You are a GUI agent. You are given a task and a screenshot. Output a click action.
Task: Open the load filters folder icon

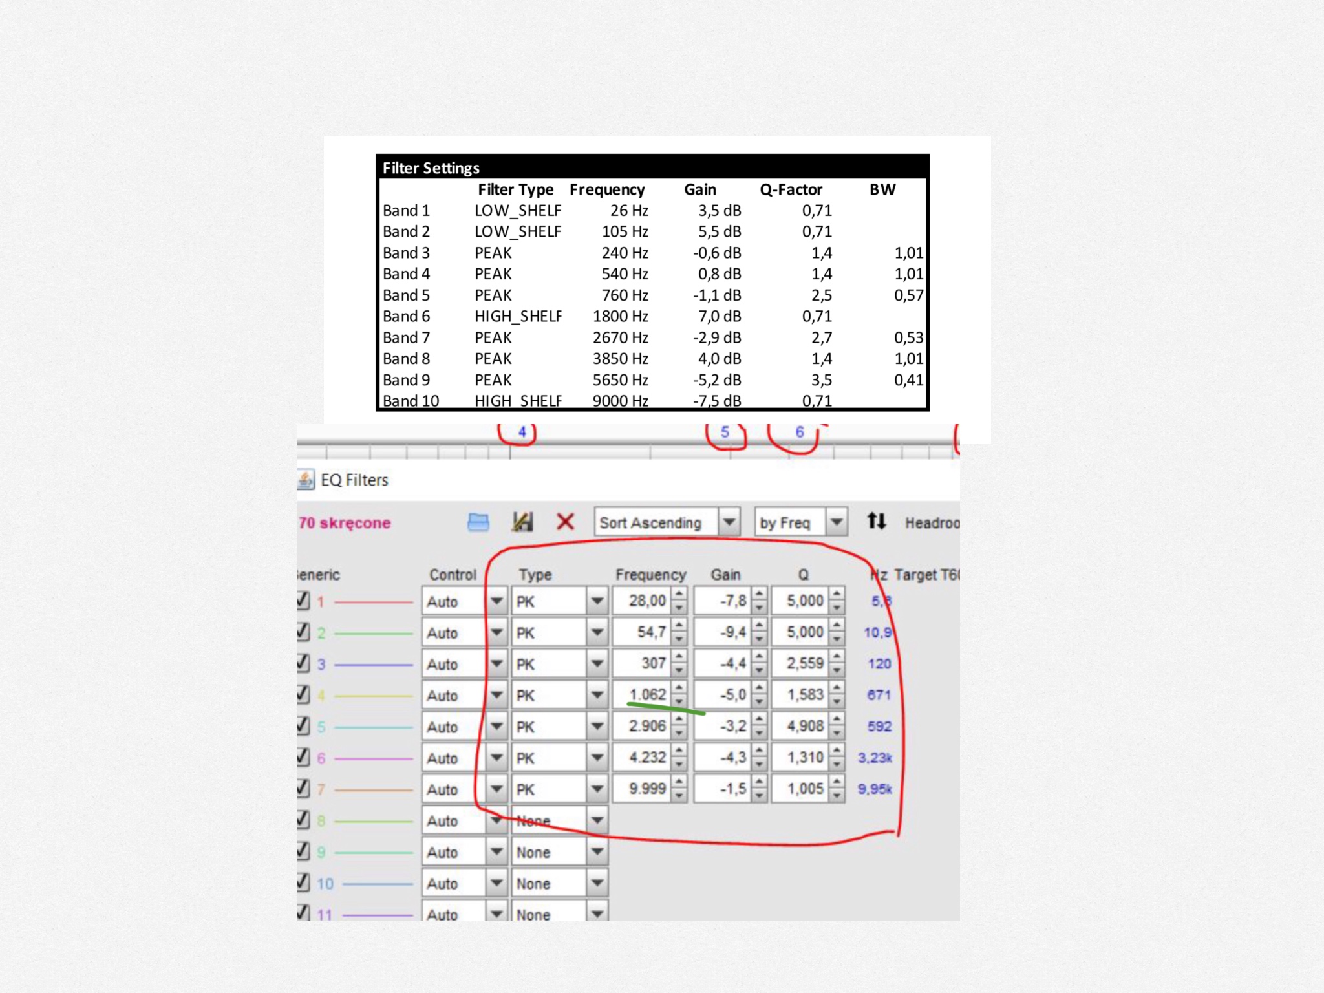click(x=478, y=522)
